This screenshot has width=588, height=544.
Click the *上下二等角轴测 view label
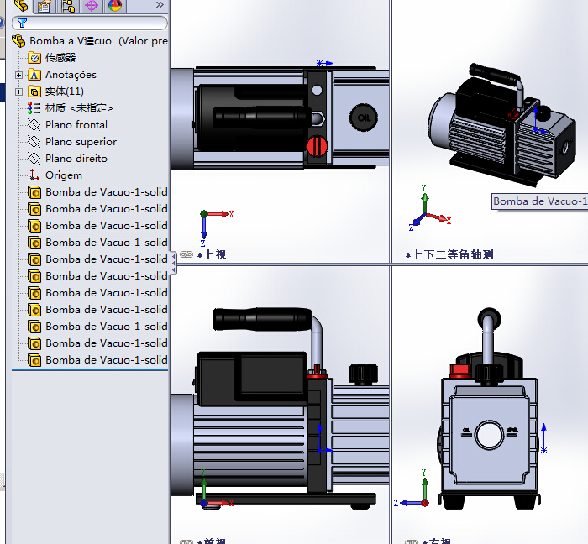pos(449,255)
